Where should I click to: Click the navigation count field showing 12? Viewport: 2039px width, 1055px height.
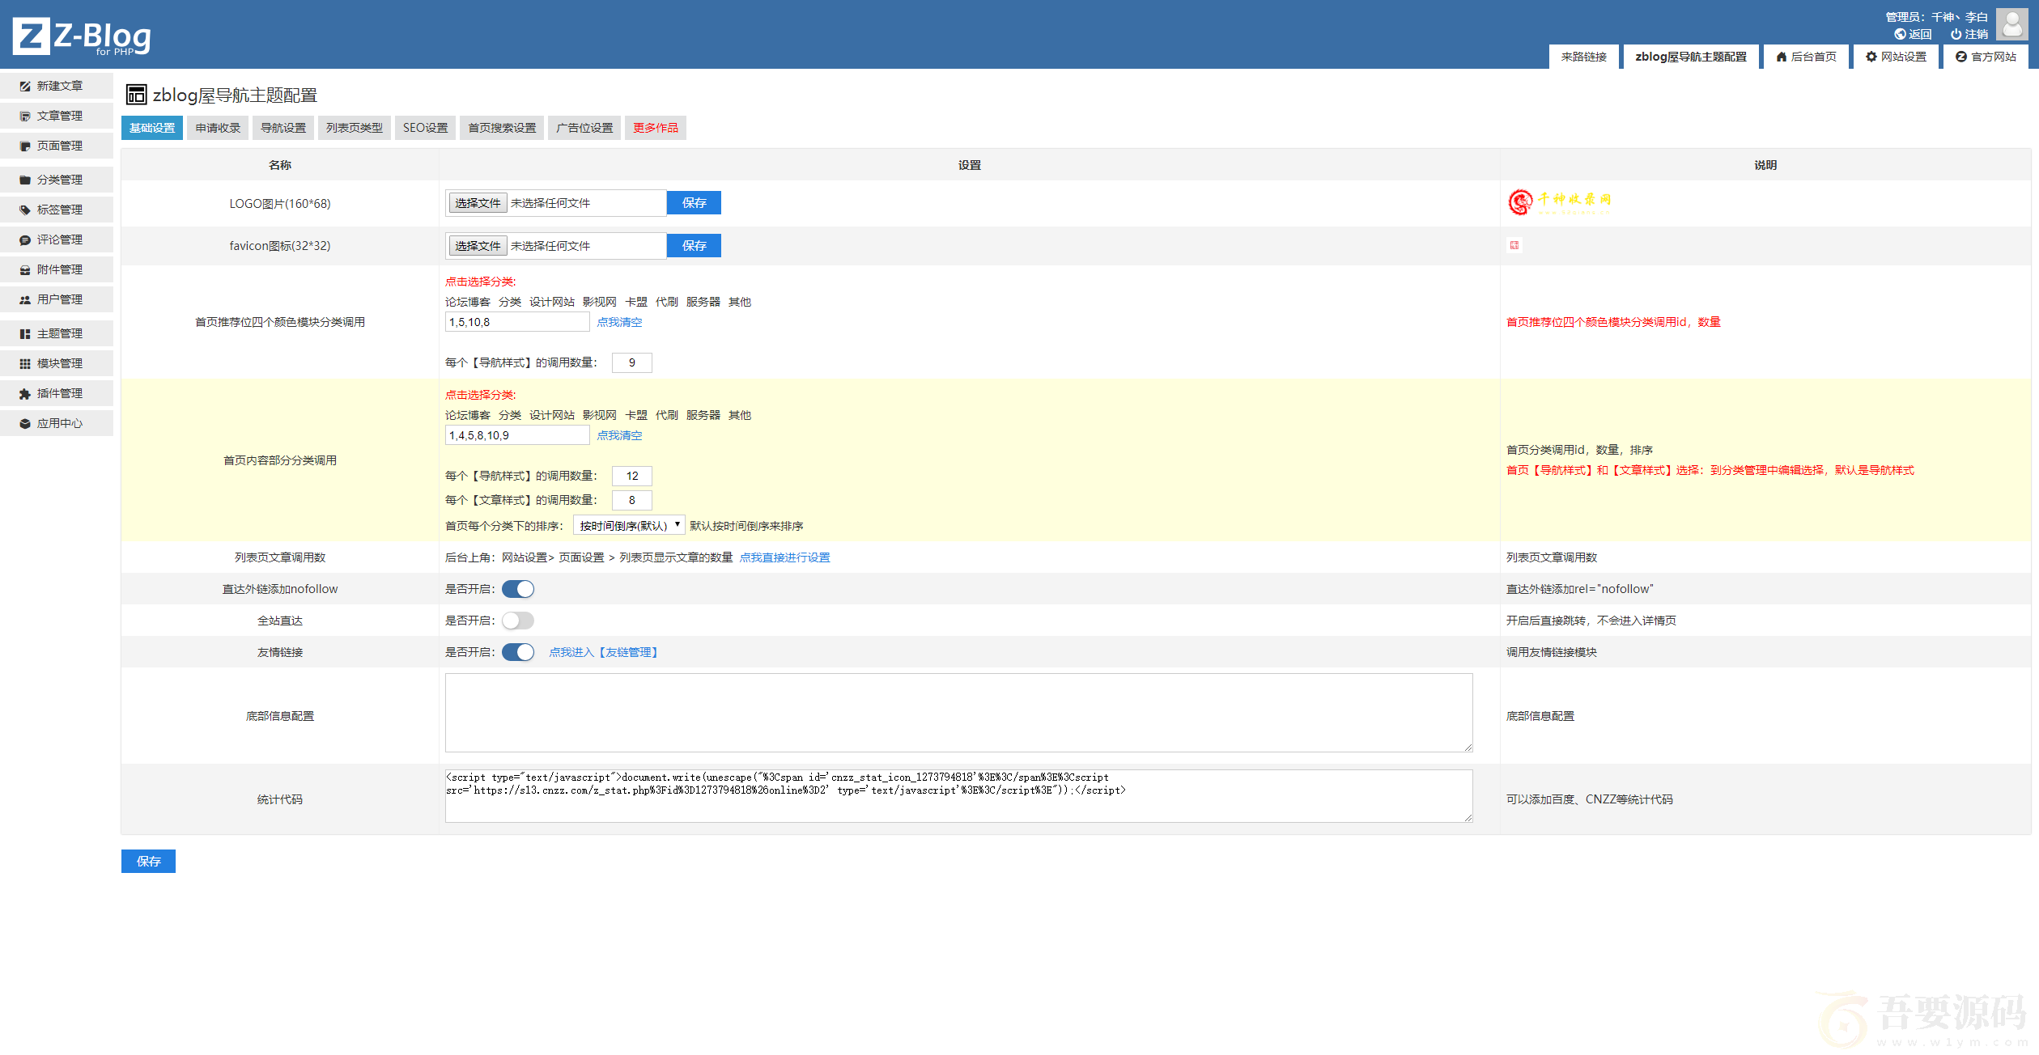(632, 476)
